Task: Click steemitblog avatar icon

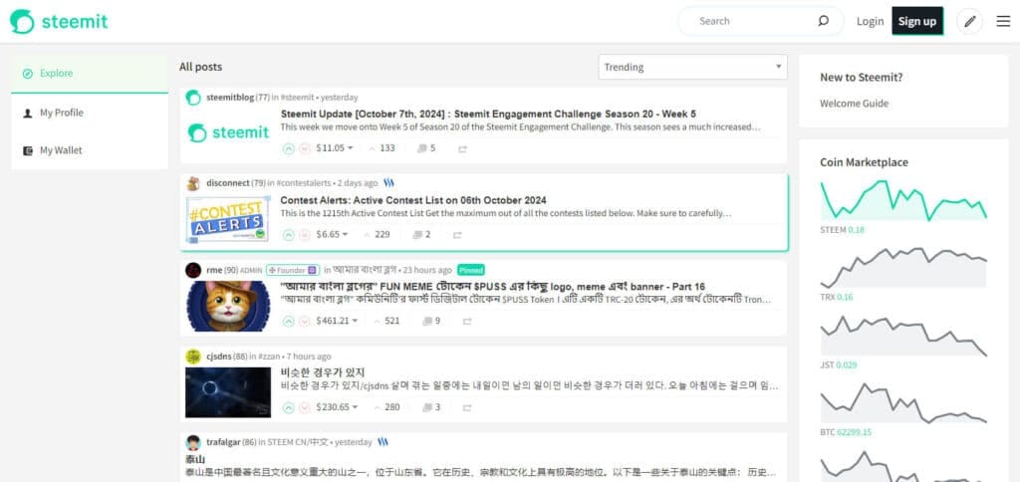Action: pos(193,98)
